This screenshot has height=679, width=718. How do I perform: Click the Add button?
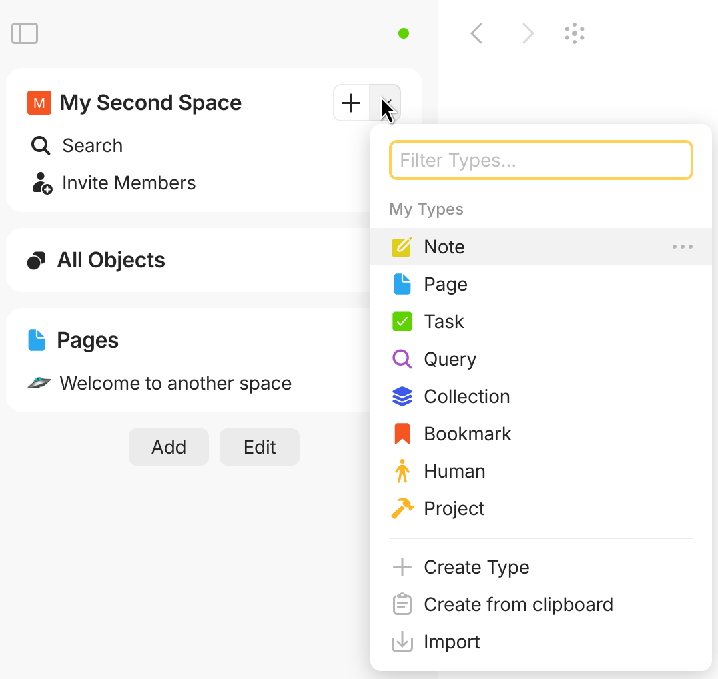[x=169, y=447]
